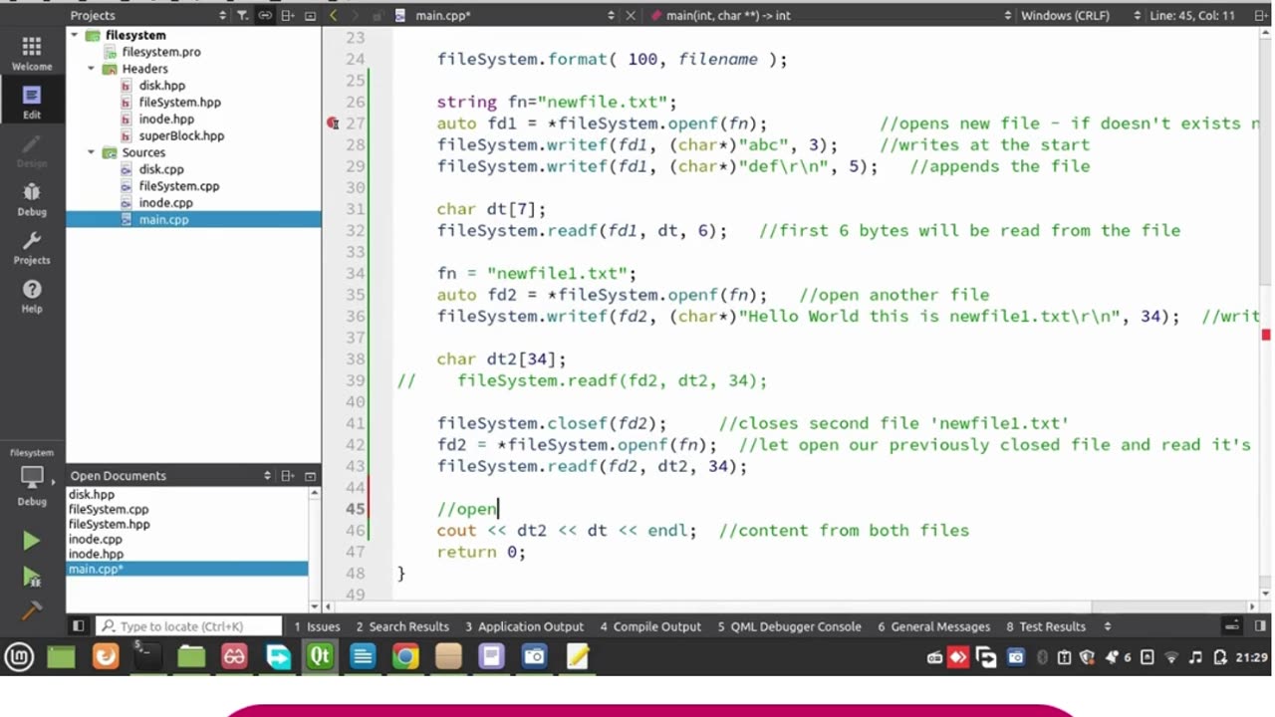Open disk.cpp under Sources
The height and width of the screenshot is (717, 1275).
coord(161,169)
